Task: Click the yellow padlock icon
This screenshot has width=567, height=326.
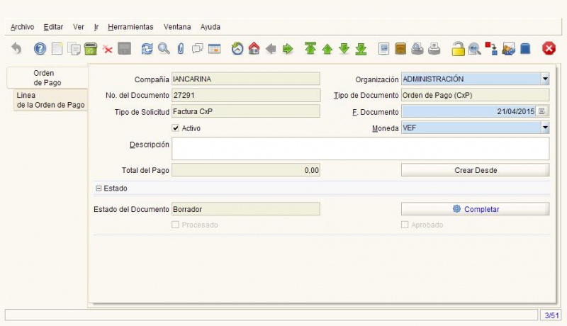Action: (458, 48)
